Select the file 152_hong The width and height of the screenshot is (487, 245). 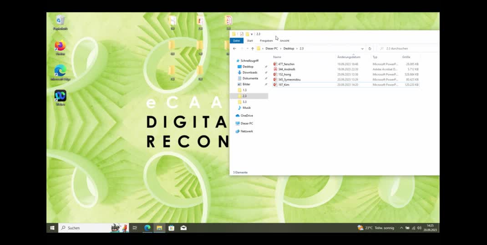click(284, 74)
